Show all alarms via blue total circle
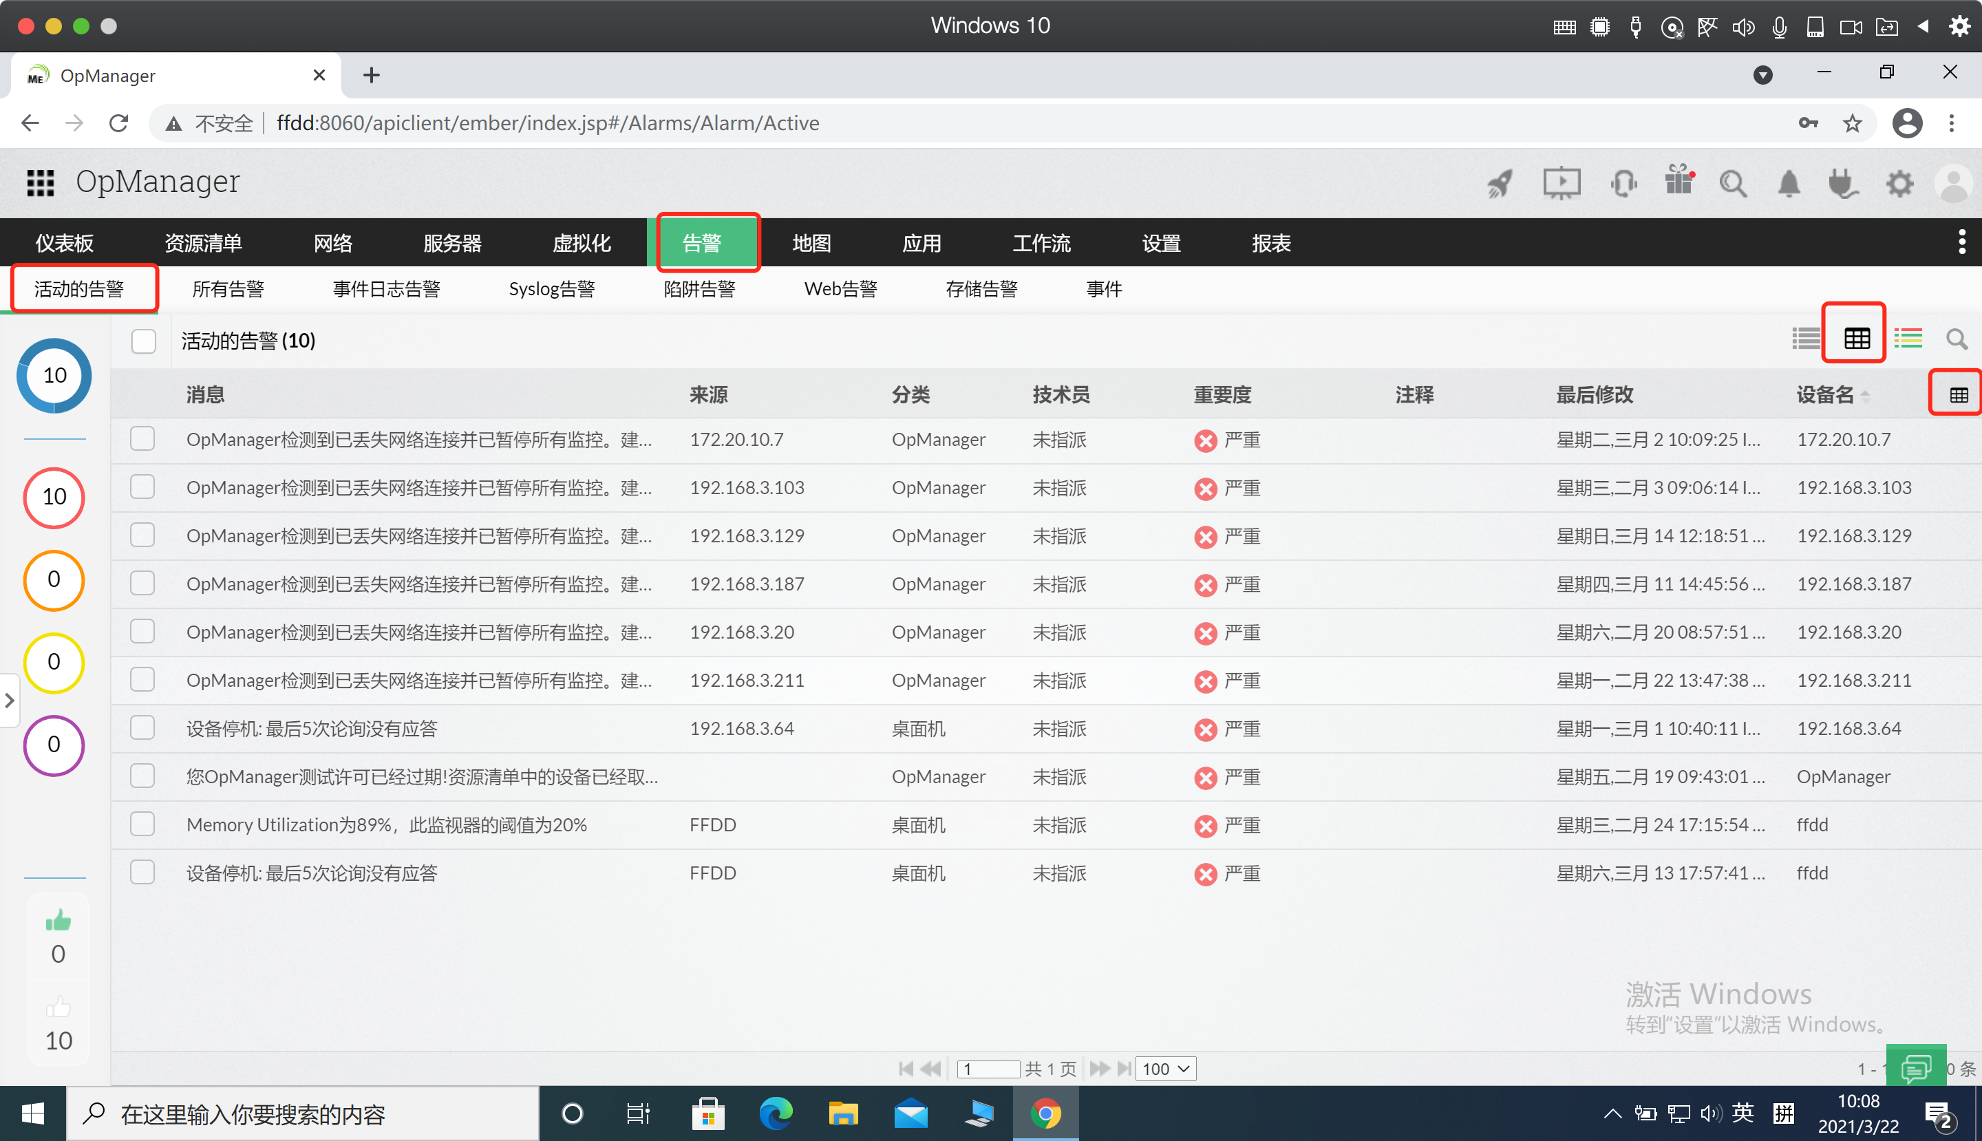 54,375
